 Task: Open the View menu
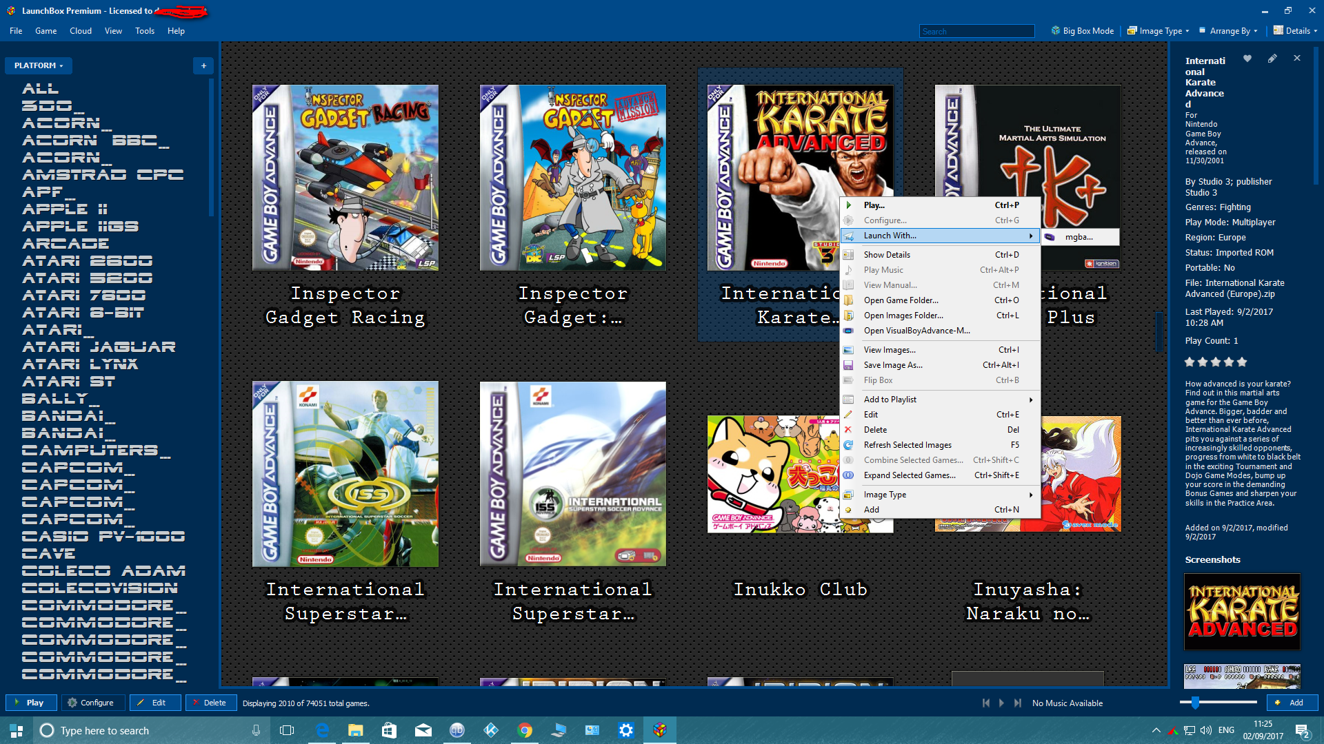(113, 31)
